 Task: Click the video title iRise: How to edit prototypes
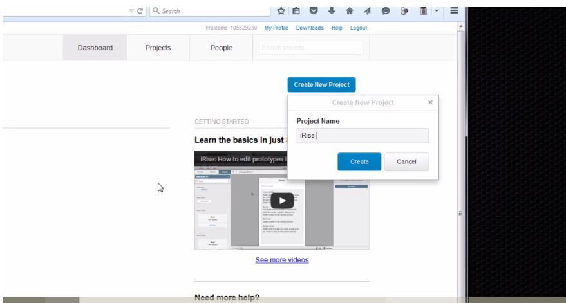click(243, 159)
